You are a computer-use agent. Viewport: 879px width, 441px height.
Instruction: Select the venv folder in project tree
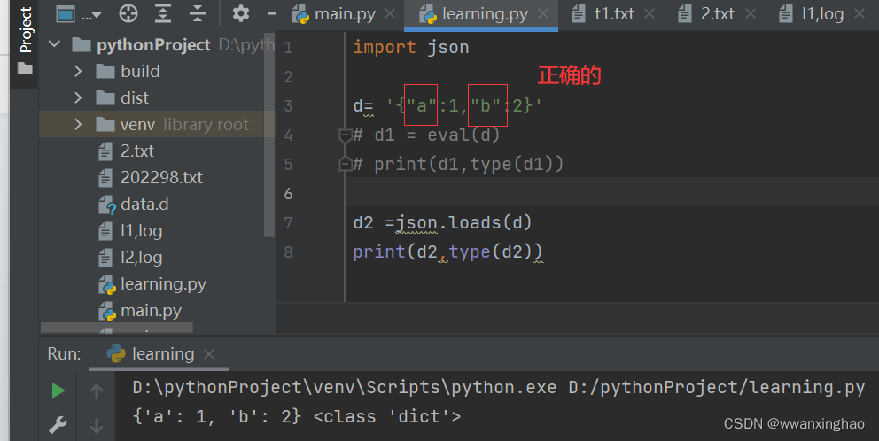pyautogui.click(x=137, y=124)
